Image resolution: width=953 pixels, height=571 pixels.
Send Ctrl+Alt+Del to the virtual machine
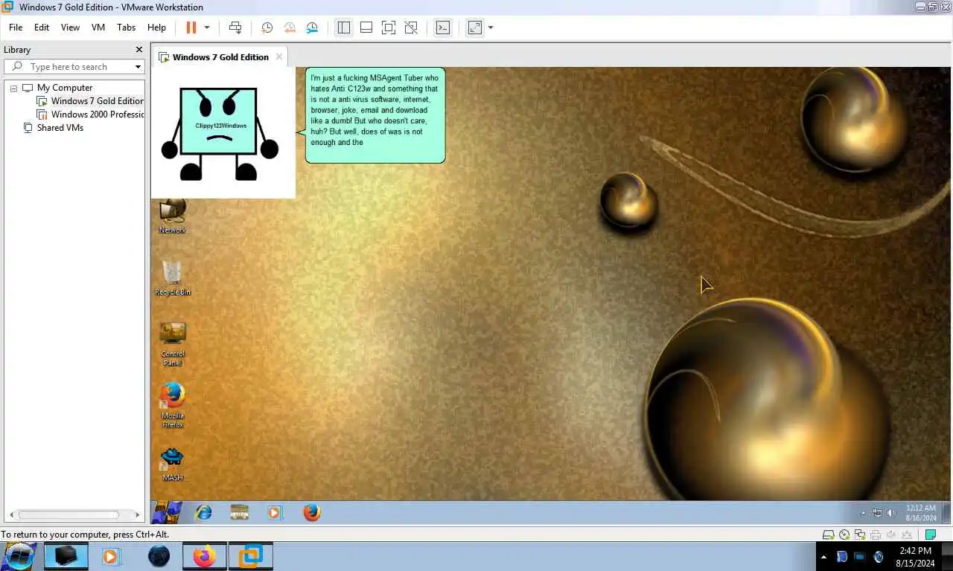click(235, 28)
